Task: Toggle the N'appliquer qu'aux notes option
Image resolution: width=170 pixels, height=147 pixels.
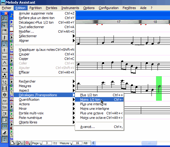Action: tap(44, 50)
